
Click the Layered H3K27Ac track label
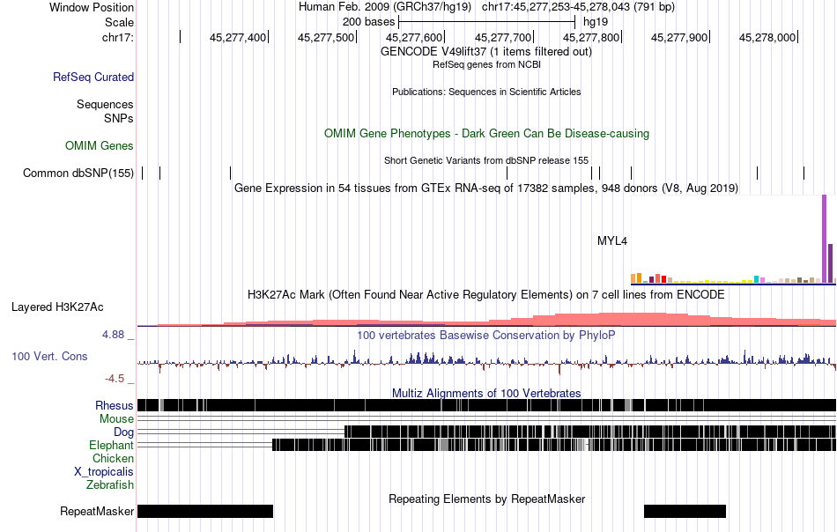pos(57,307)
